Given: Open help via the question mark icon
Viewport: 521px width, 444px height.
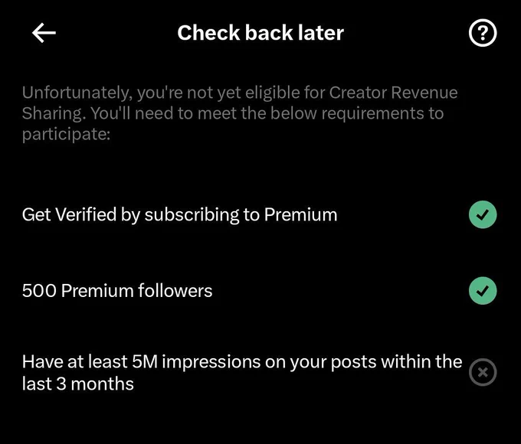Looking at the screenshot, I should click(x=483, y=33).
